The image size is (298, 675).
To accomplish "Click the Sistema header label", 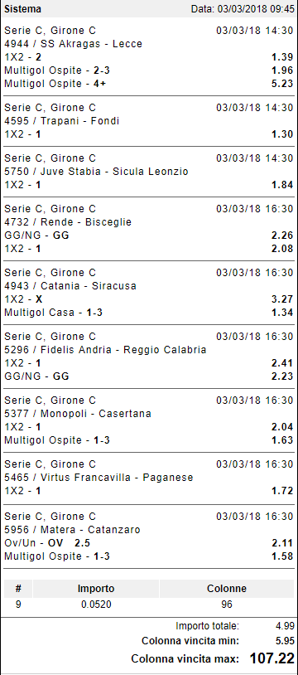I will [x=23, y=9].
